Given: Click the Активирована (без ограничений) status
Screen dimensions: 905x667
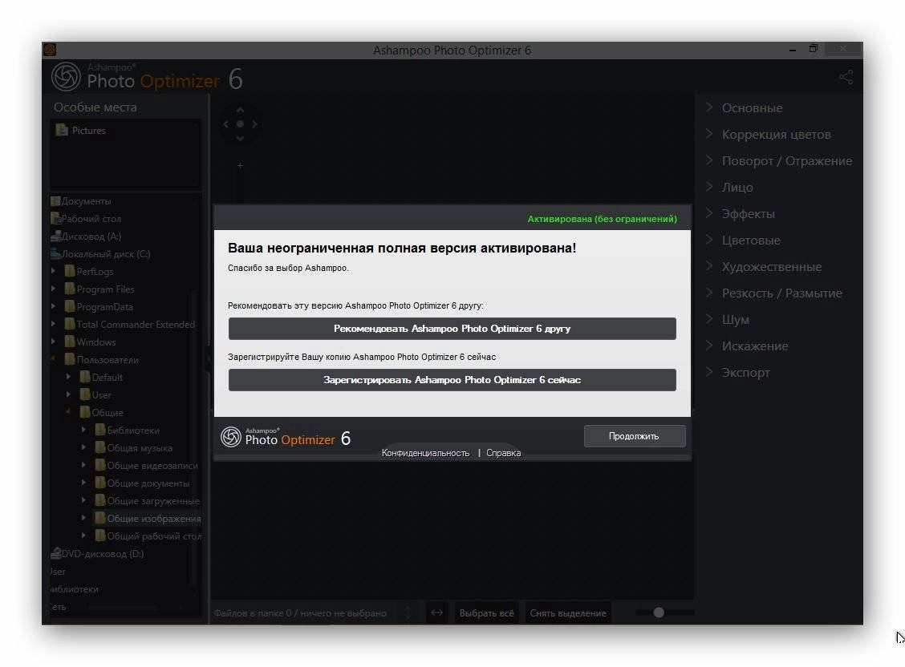Looking at the screenshot, I should (x=602, y=219).
